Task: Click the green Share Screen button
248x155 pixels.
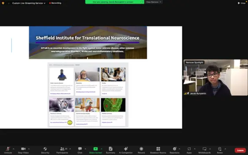Action: point(95,150)
